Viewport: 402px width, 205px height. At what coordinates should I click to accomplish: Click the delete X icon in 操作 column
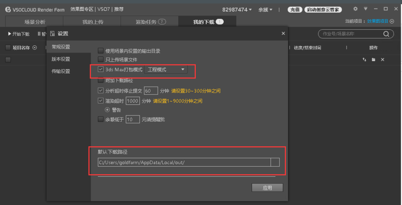(382, 60)
